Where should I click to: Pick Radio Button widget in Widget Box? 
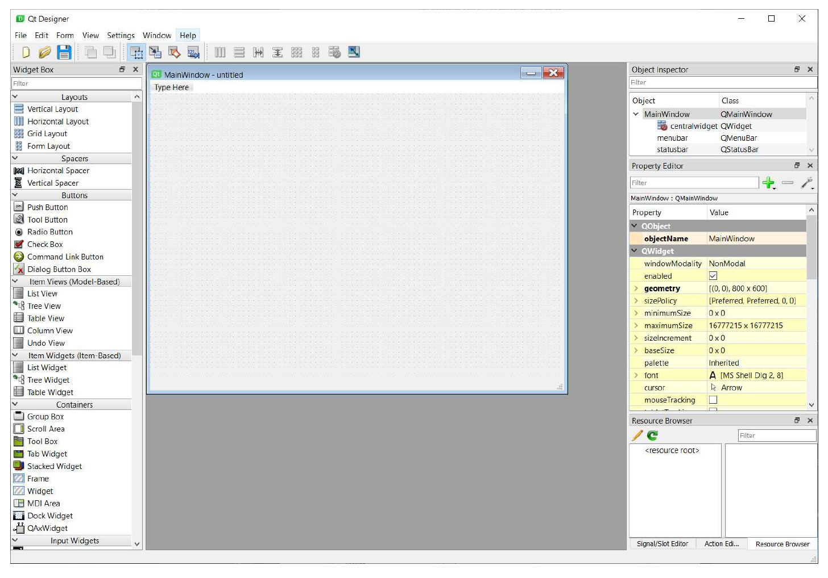click(x=50, y=232)
